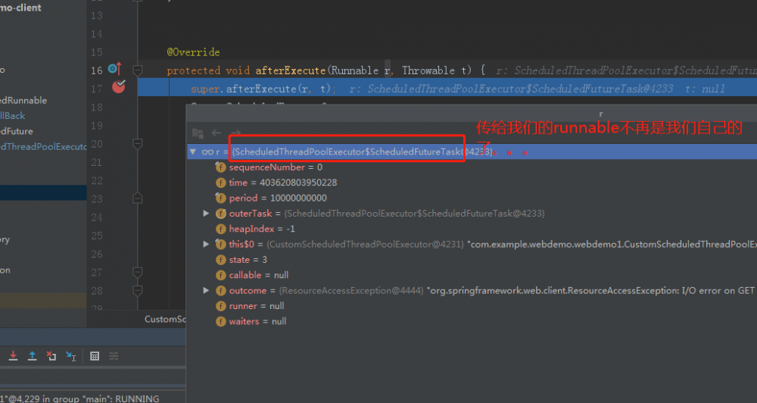Screen dimensions: 757x403
Task: Click the thread status text 'RUNNING'
Action: tap(137, 398)
